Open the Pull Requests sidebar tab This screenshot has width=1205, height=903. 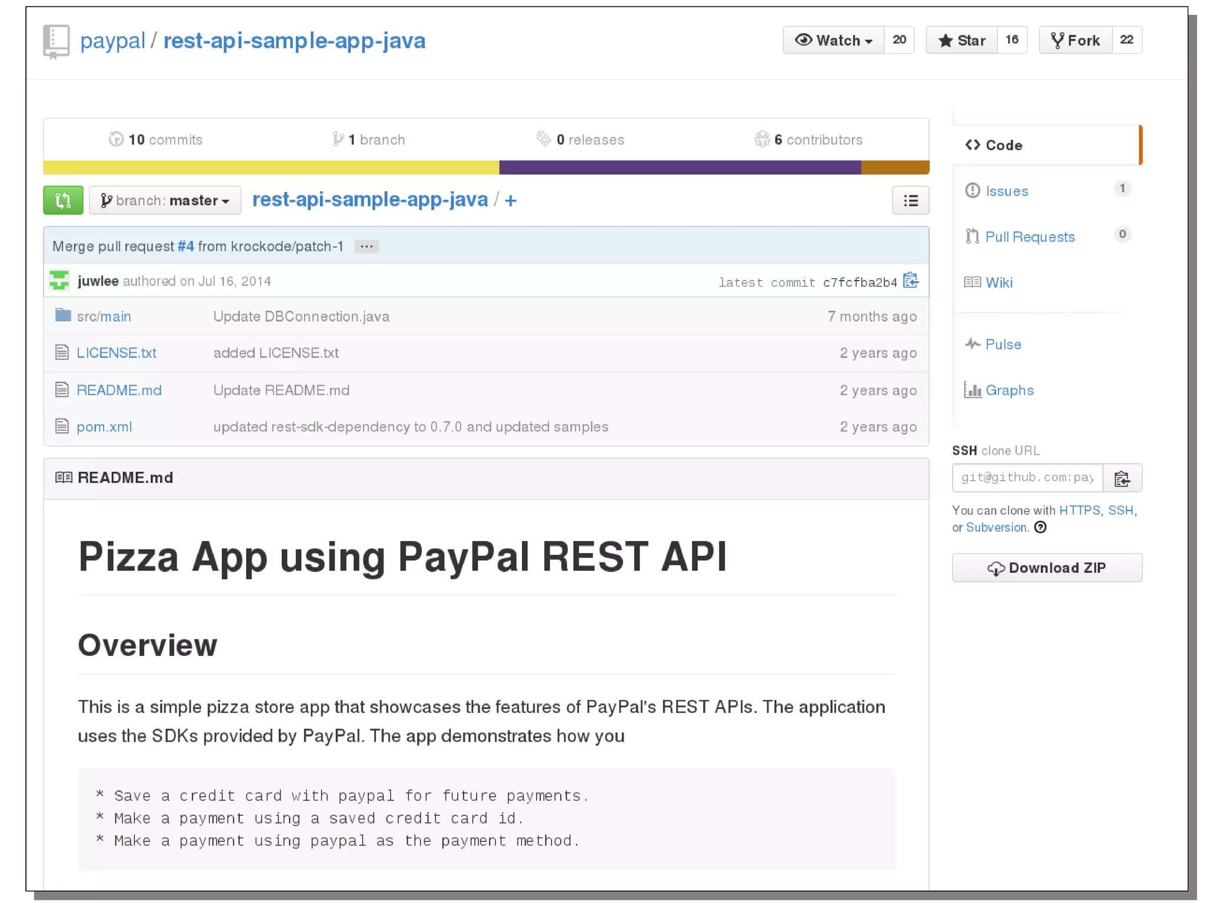[x=1030, y=236]
